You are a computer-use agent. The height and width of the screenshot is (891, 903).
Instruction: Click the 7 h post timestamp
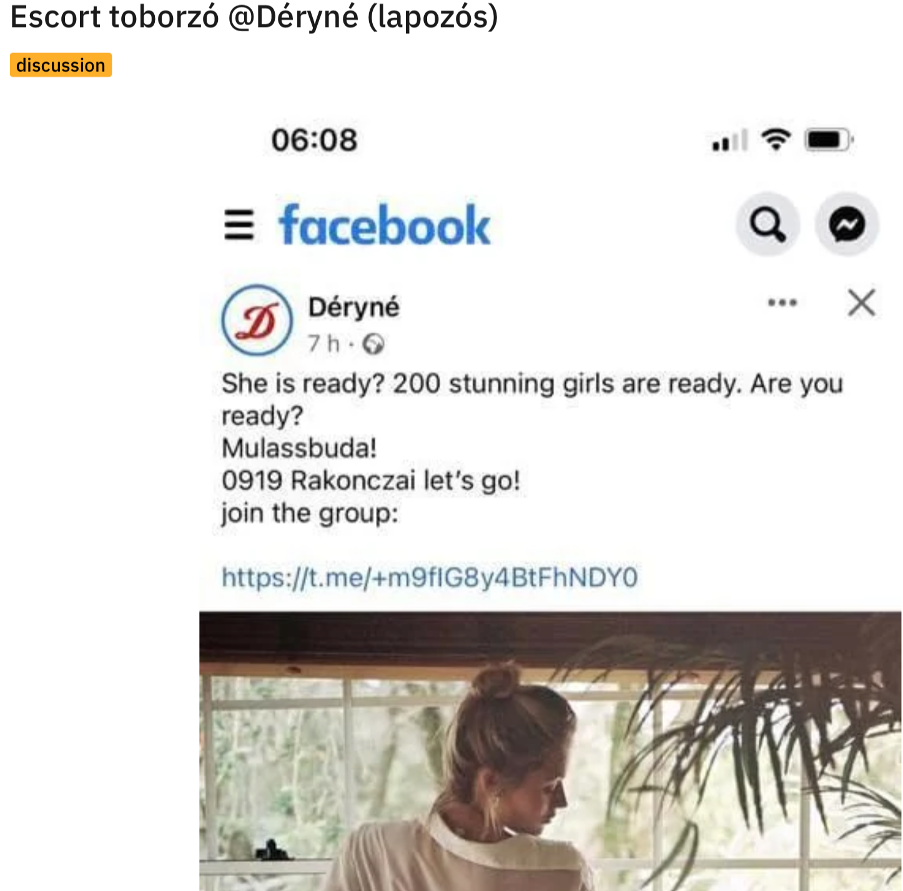(323, 344)
